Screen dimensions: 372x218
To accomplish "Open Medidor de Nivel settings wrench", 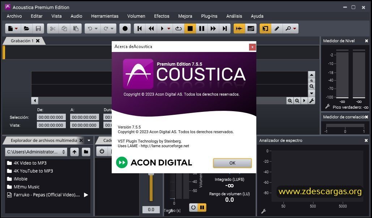I will [x=328, y=106].
